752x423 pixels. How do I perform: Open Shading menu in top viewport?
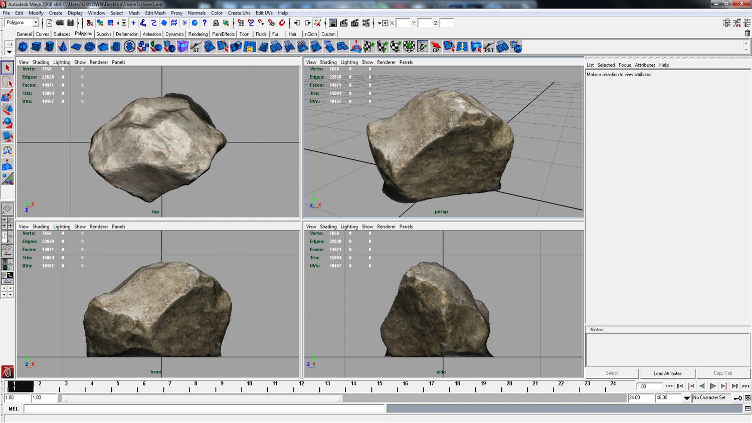click(x=41, y=62)
